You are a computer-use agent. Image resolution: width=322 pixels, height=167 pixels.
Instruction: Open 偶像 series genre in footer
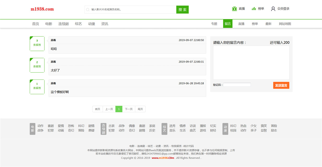point(132,126)
